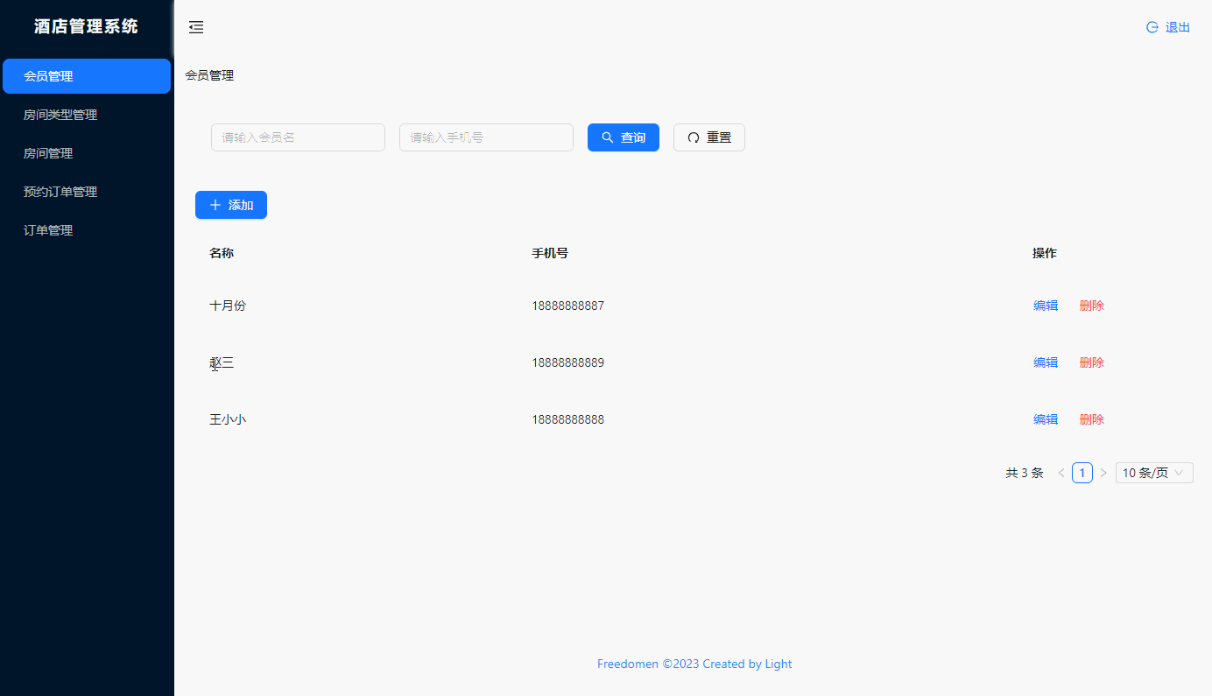Open 会员管理 in the sidebar
The image size is (1212, 696).
pyautogui.click(x=87, y=76)
